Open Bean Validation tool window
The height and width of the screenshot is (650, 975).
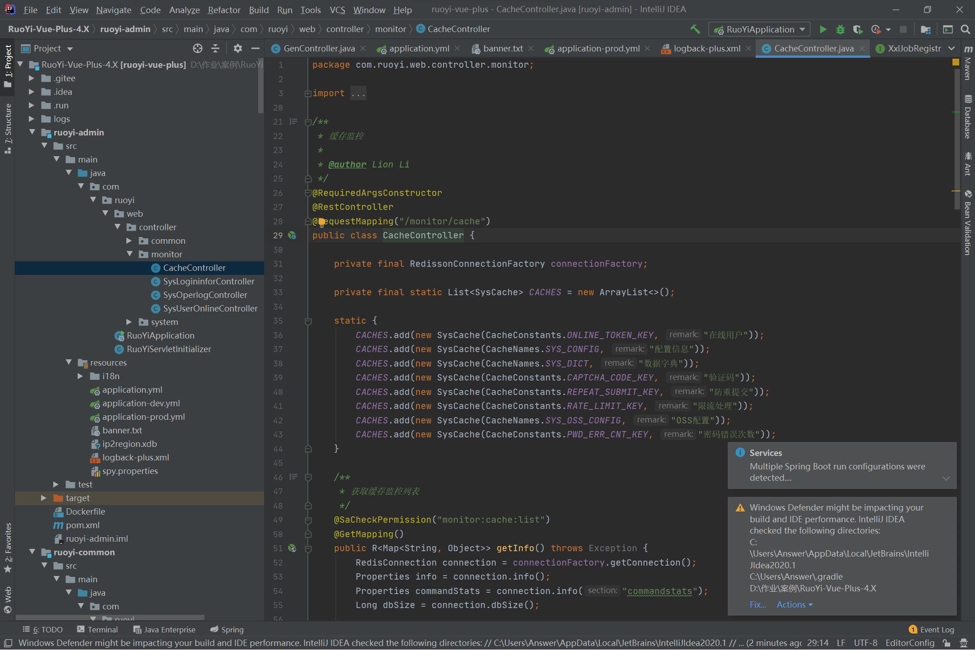pyautogui.click(x=968, y=223)
